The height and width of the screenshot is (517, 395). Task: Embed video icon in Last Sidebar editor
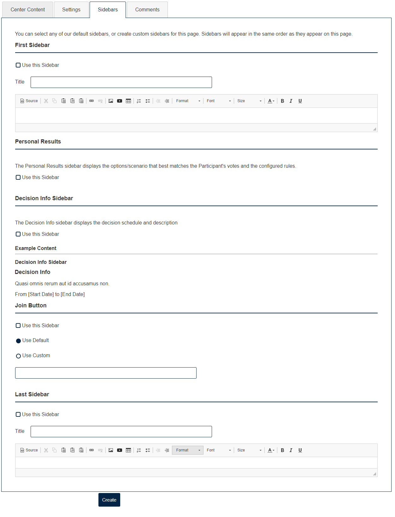point(120,450)
